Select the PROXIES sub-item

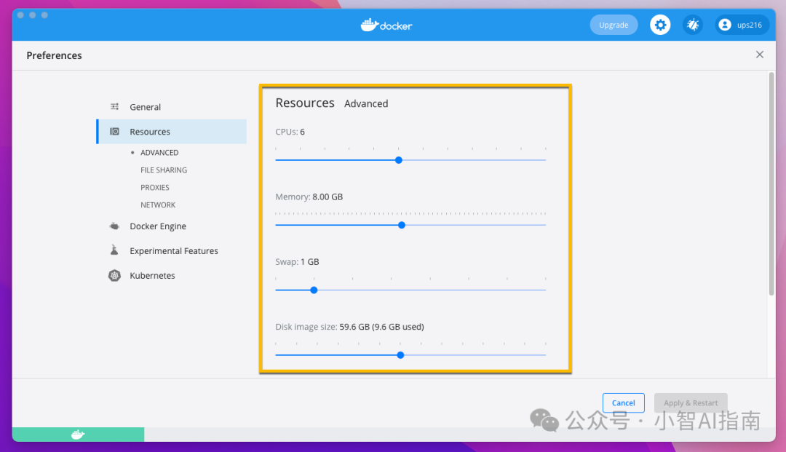click(155, 187)
